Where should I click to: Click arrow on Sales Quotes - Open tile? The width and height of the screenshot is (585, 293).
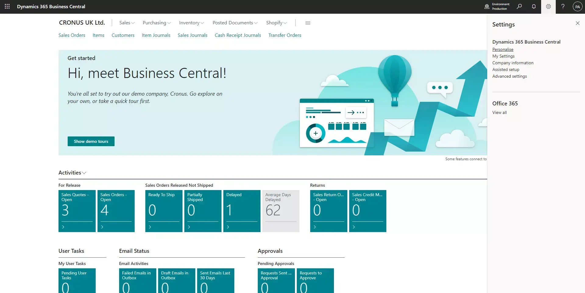(x=63, y=227)
